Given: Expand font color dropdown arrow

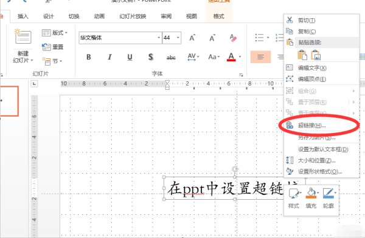Looking at the screenshot, I should [240, 56].
